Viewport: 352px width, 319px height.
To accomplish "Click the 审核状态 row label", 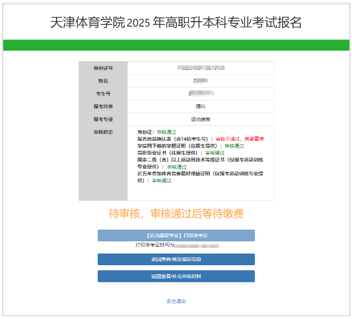I will [103, 132].
